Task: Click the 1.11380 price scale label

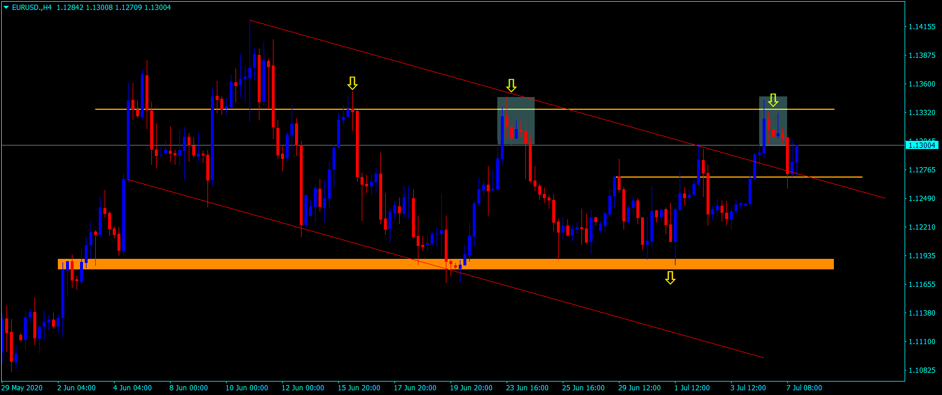Action: click(922, 313)
